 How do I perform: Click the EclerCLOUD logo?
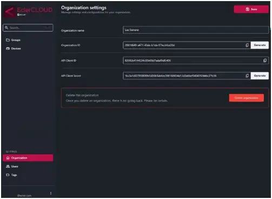tap(28, 11)
